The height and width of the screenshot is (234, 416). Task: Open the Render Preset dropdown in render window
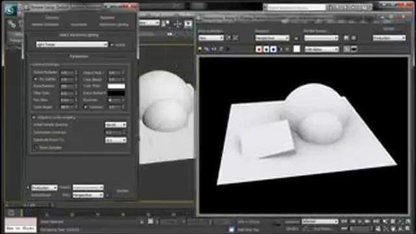coord(321,38)
